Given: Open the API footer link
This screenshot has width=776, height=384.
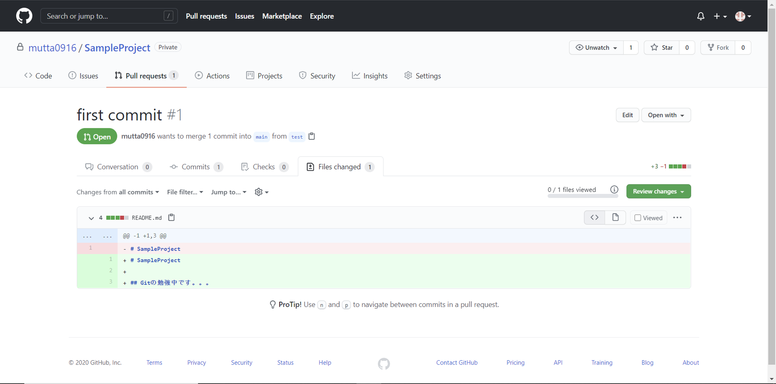Looking at the screenshot, I should pos(558,363).
